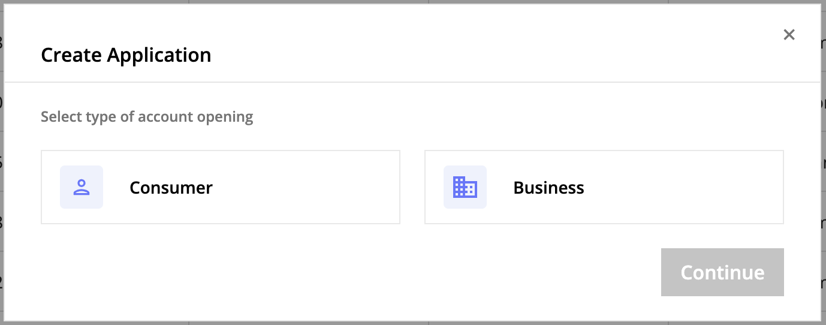Choose Consumer via empty space right of label
Screen dimensions: 826x325
tap(306, 187)
